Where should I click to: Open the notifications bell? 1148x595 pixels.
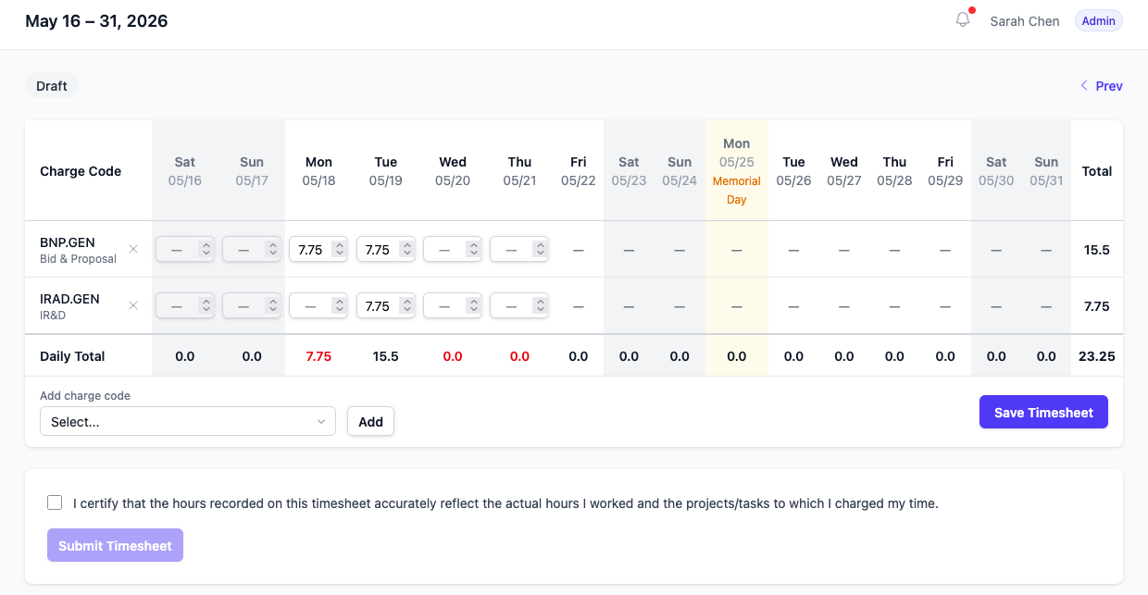point(963,19)
